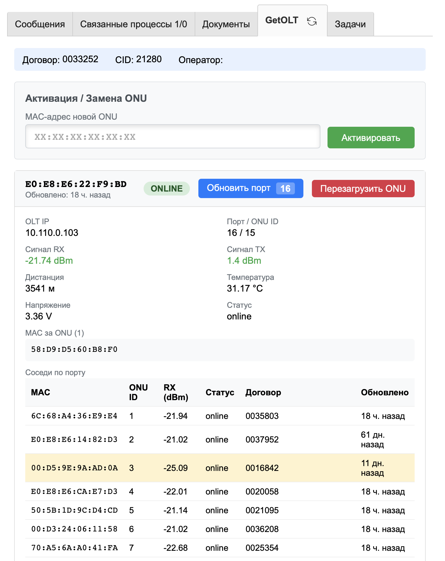445x561 pixels.
Task: Click MAC 58:D9:D5:60:B8:F0 behind the ONU
Action: [x=74, y=349]
